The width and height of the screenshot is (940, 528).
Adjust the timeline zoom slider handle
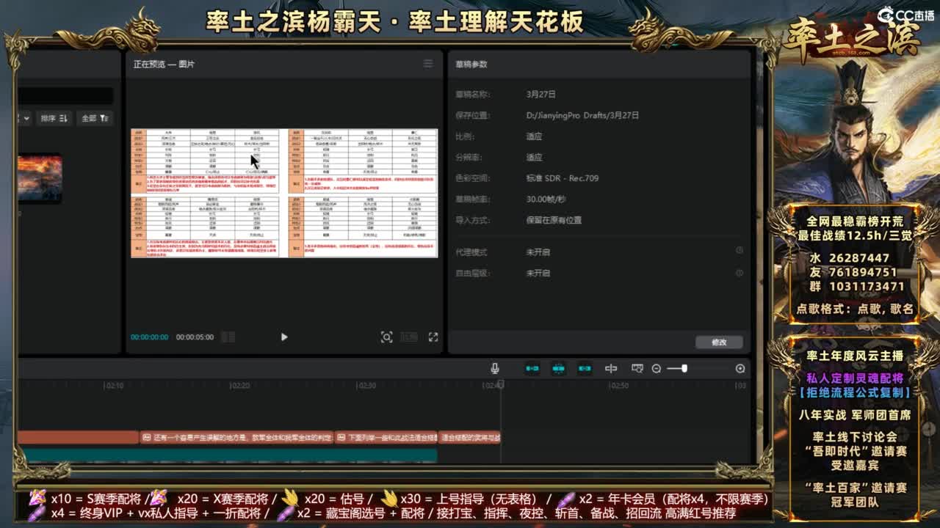[684, 369]
